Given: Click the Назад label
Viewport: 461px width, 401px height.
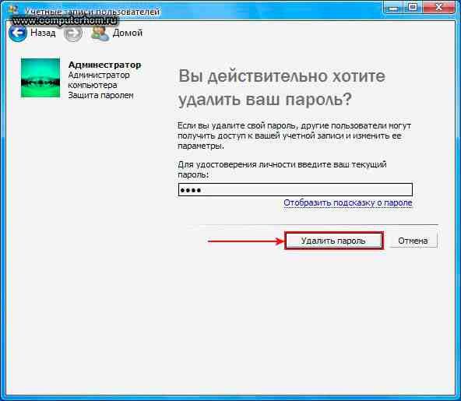Looking at the screenshot, I should (x=43, y=33).
